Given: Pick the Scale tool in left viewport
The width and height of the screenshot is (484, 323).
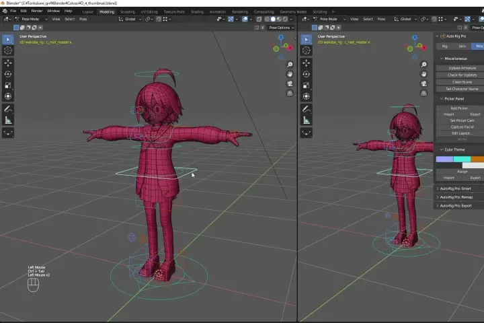Looking at the screenshot, I should tap(8, 85).
